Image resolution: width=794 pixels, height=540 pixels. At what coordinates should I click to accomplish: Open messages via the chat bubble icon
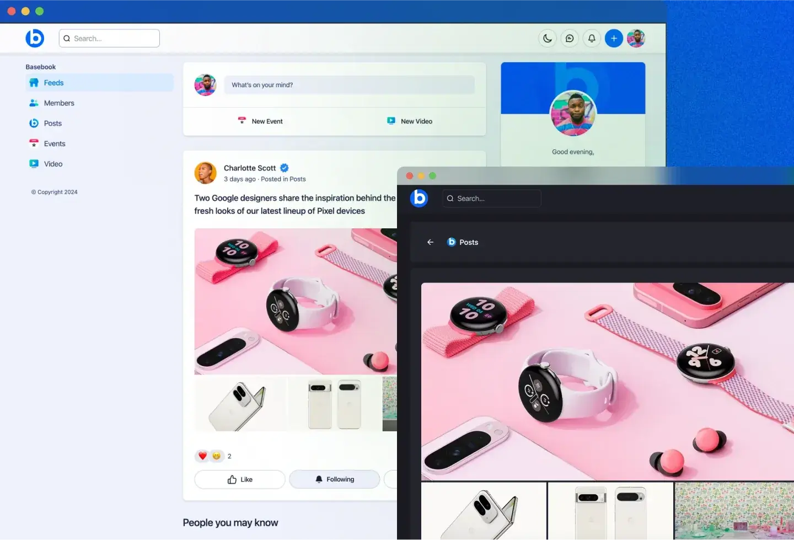click(570, 38)
